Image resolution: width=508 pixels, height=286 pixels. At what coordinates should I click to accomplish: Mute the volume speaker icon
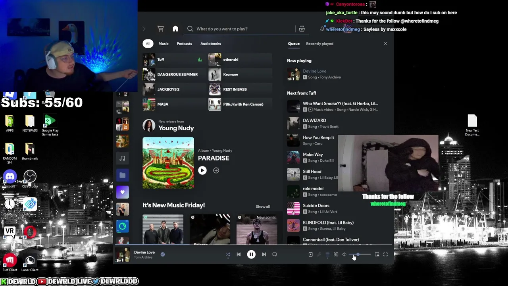pos(344,255)
